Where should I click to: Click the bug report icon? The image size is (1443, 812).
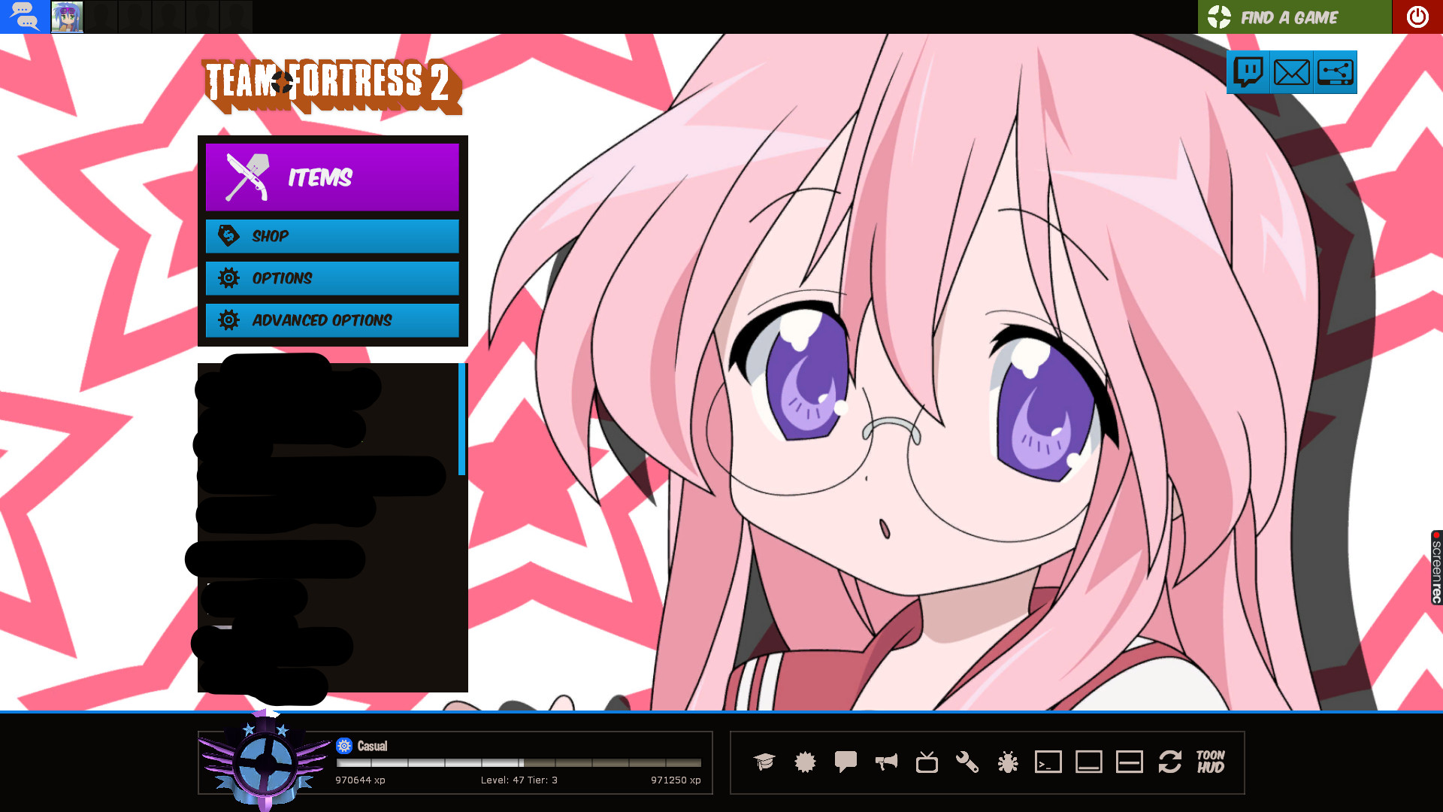pos(1008,762)
